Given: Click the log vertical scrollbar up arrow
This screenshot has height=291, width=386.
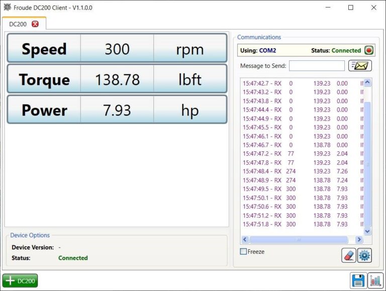Looking at the screenshot, I should tap(367, 82).
